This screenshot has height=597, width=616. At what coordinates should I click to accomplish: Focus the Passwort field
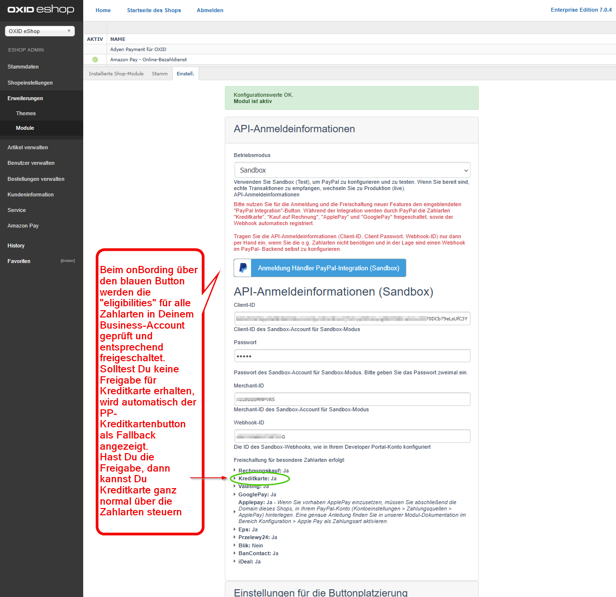[352, 356]
